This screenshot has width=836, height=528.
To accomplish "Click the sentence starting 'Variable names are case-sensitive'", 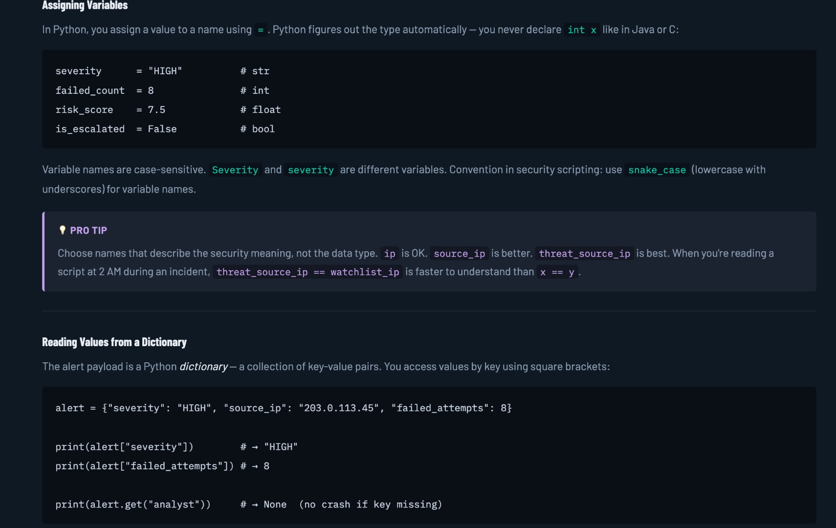I will click(124, 170).
